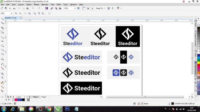Open the Effects menu
This screenshot has height=112, width=200.
pos(37,4)
